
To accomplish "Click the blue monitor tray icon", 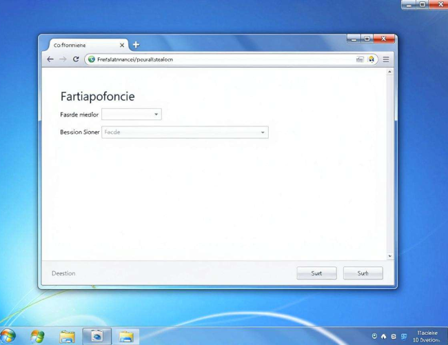I will (404, 337).
